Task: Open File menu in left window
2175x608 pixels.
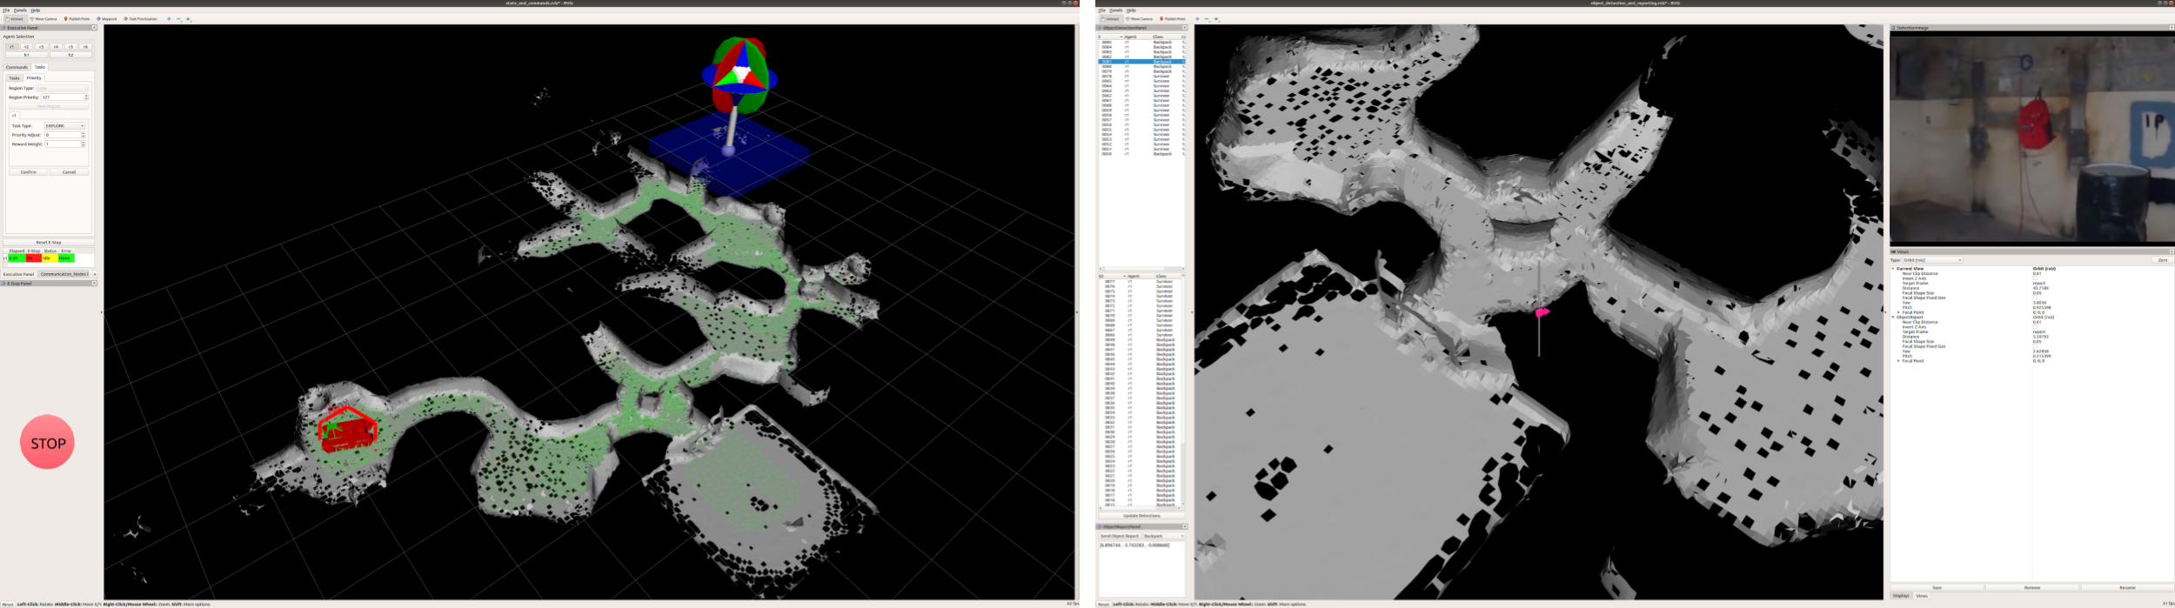Action: (6, 10)
